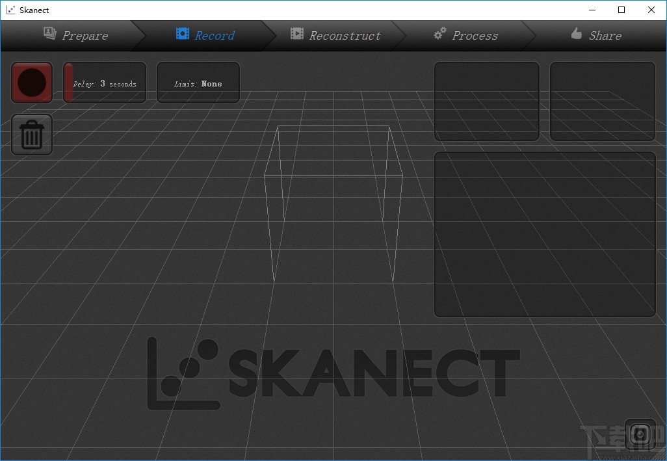Image resolution: width=667 pixels, height=461 pixels.
Task: Switch to the Prepare tab
Action: click(x=85, y=36)
